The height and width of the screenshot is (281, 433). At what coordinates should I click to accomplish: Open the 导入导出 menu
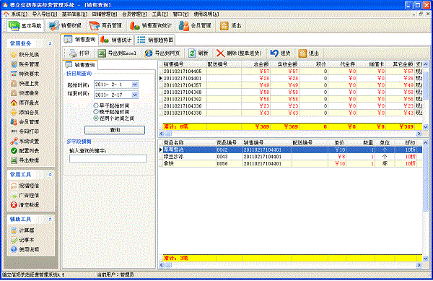tap(45, 14)
